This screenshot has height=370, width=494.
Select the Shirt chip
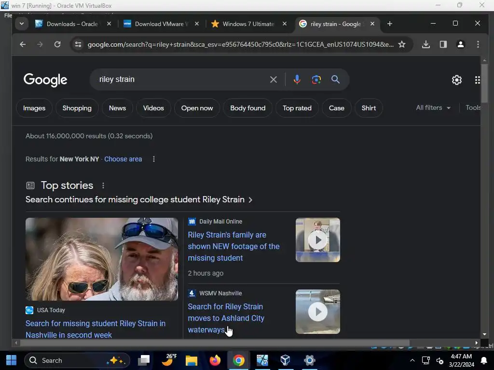pyautogui.click(x=369, y=108)
